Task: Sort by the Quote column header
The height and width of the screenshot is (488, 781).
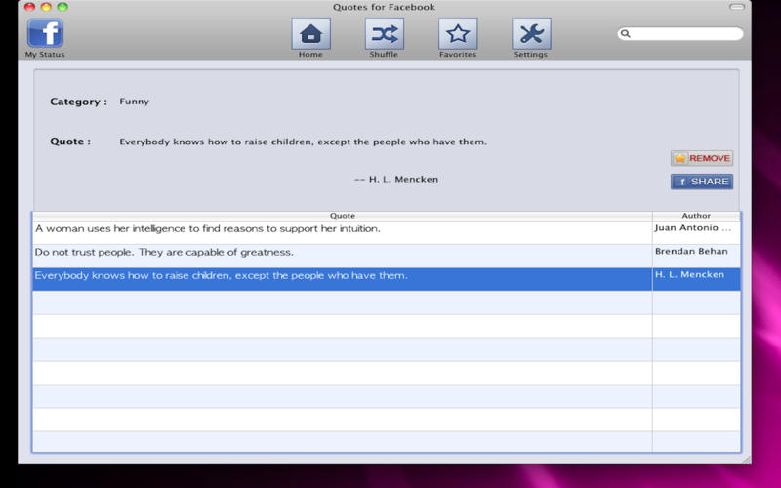Action: [x=343, y=216]
